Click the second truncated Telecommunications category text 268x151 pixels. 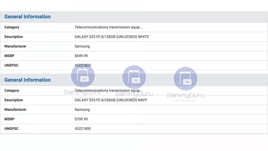click(109, 90)
